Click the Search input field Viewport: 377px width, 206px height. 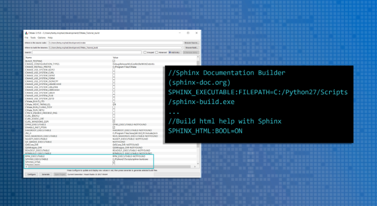pos(87,53)
